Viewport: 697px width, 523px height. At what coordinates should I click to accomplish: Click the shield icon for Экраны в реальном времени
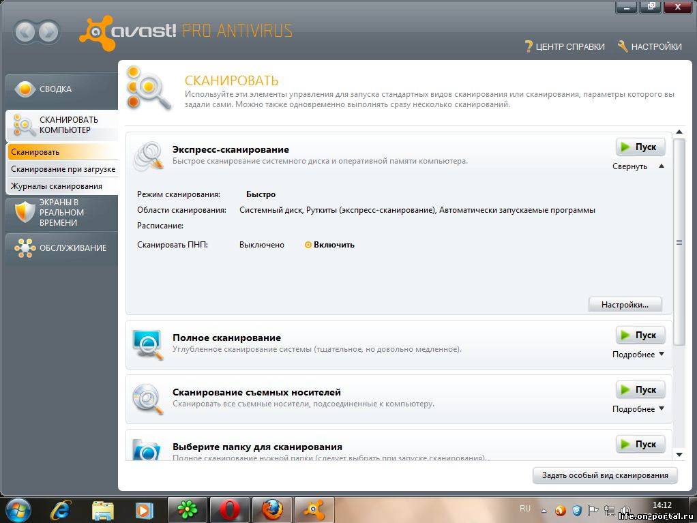pos(25,212)
